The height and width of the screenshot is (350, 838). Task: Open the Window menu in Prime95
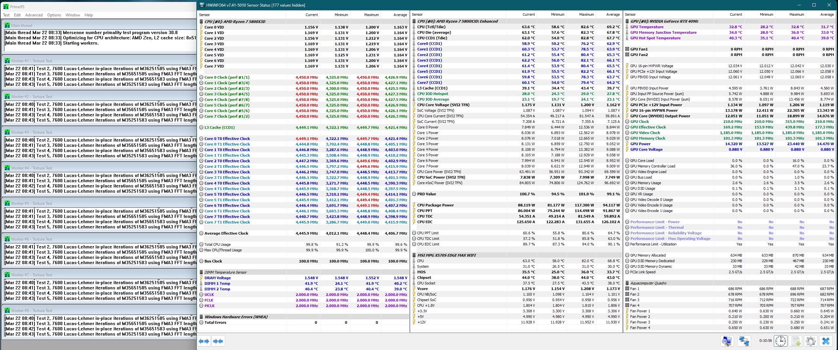(x=72, y=15)
